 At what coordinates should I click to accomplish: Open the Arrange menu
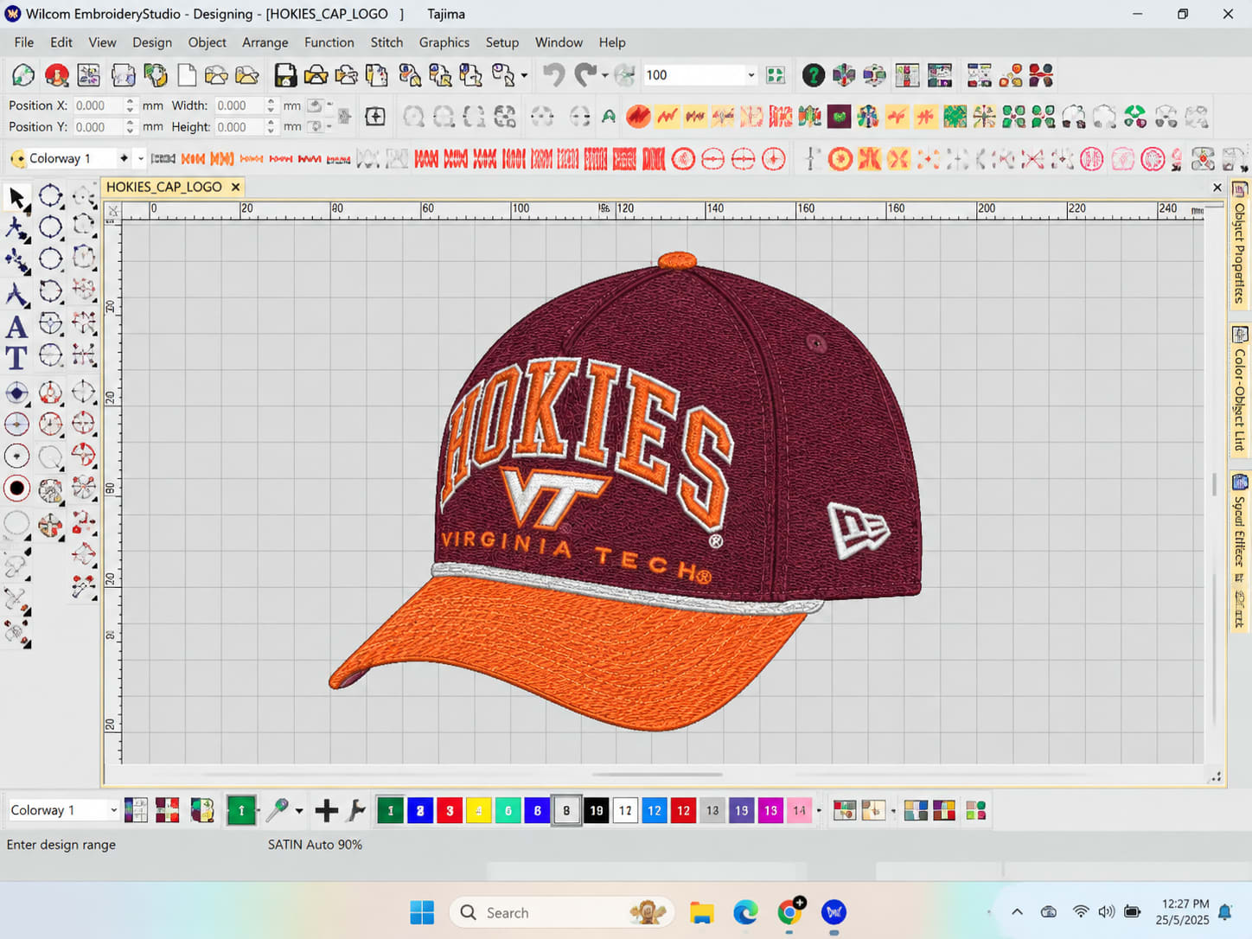click(x=265, y=42)
